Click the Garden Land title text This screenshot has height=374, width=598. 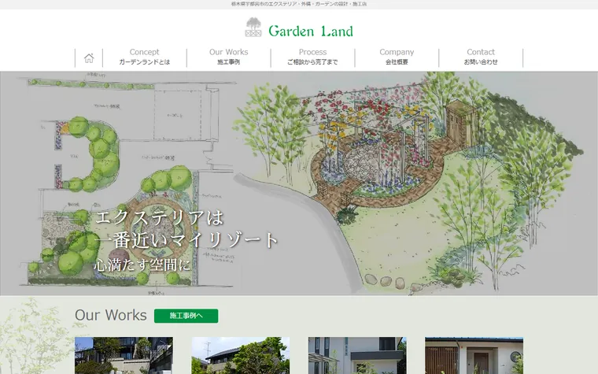coord(311,31)
